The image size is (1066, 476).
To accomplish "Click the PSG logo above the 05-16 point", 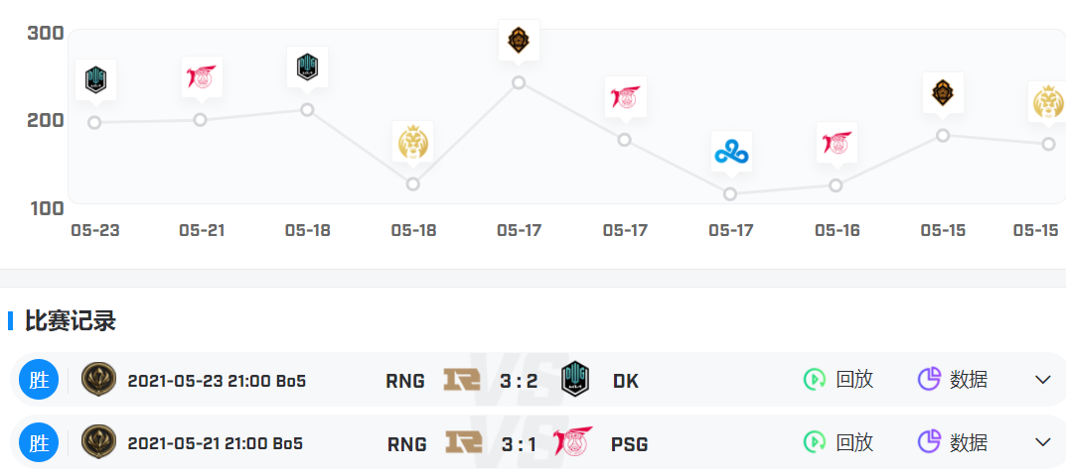I will click(837, 143).
